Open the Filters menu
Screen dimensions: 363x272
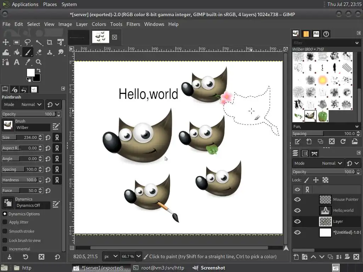(133, 24)
